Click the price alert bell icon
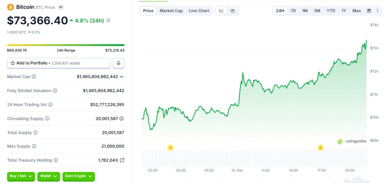Viewport: 389px width, 183px height. [x=119, y=63]
